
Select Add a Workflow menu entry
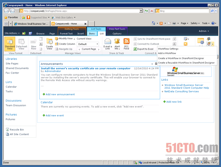click(167, 53)
